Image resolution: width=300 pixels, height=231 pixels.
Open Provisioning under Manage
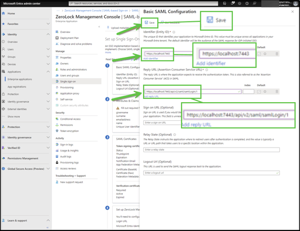(67, 87)
